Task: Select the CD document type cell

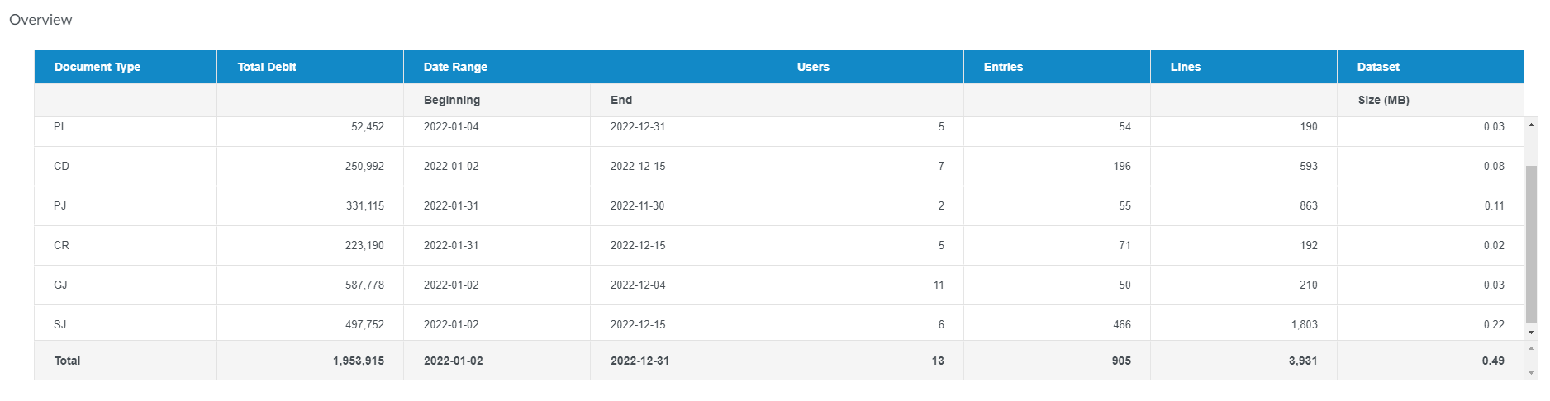Action: pyautogui.click(x=62, y=167)
